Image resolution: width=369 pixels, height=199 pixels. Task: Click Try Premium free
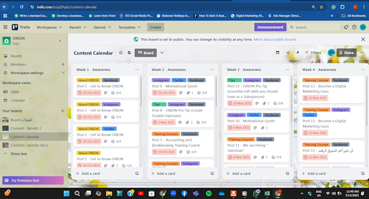point(33,180)
